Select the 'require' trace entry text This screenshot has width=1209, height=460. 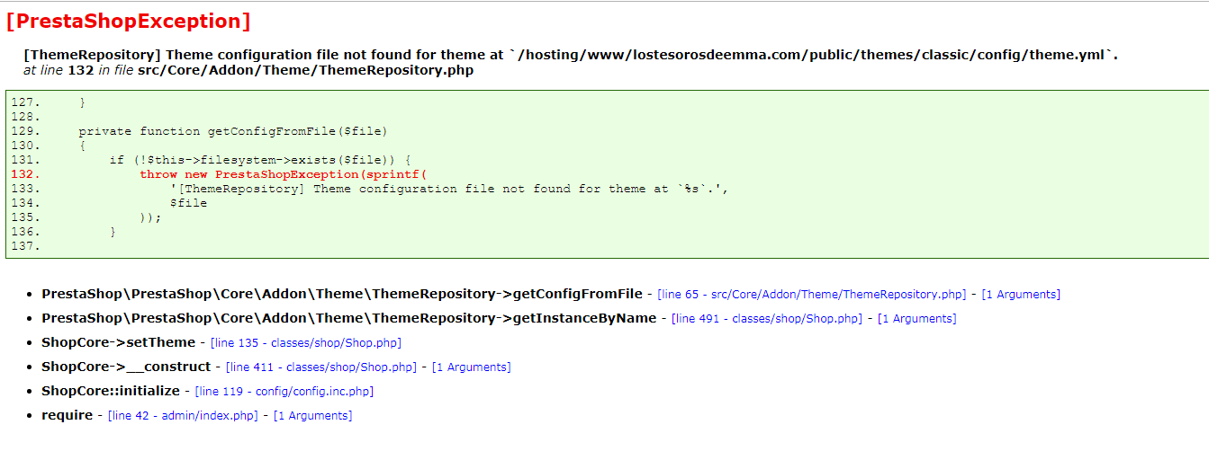(67, 415)
